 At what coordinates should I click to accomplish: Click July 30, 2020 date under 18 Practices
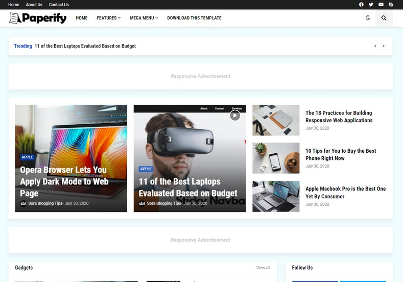[x=317, y=128]
